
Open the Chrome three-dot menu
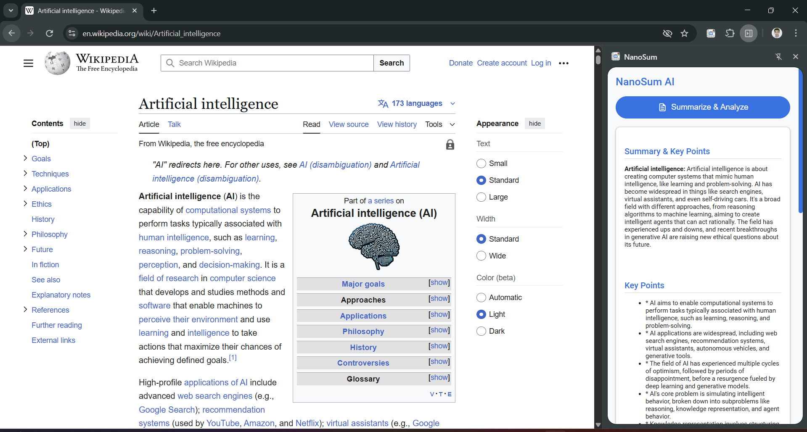(x=796, y=33)
